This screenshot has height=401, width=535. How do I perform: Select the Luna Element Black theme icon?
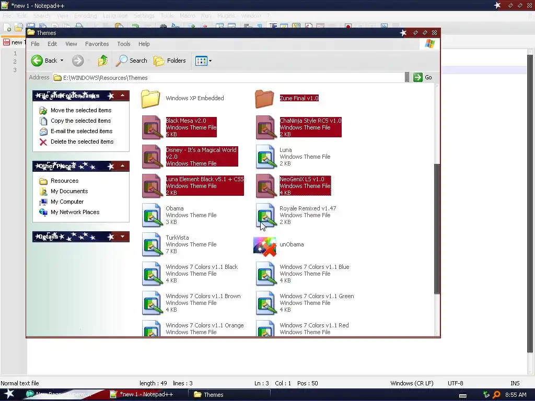(152, 186)
